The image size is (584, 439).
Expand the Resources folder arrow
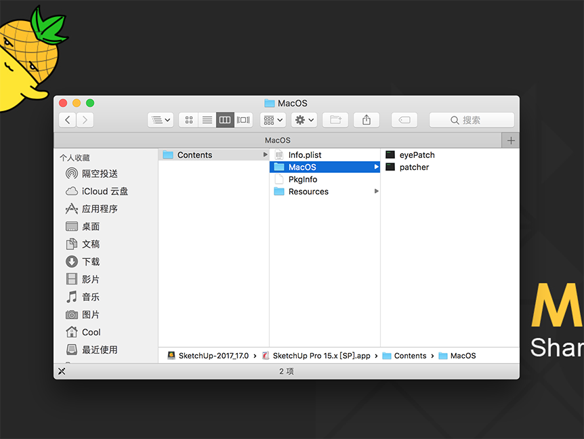pyautogui.click(x=376, y=192)
